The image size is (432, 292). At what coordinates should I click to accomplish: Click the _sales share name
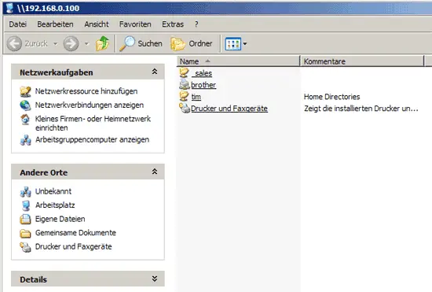pyautogui.click(x=202, y=73)
